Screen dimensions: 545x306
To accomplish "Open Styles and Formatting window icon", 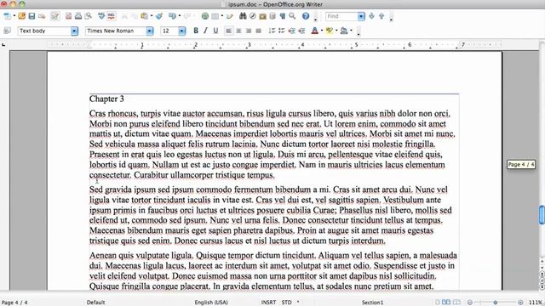I will [7, 31].
